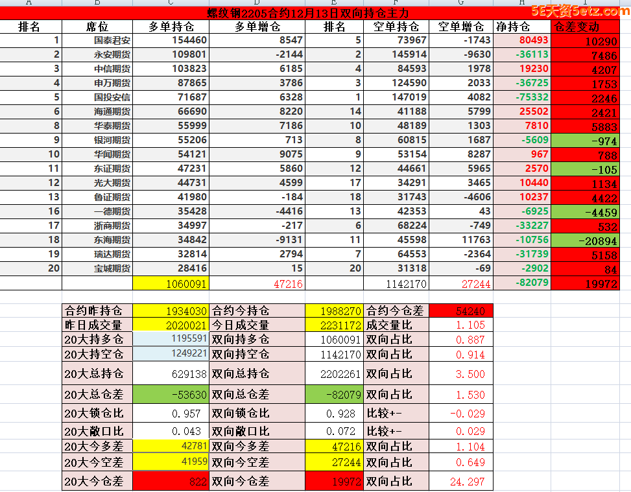Image resolution: width=631 pixels, height=492 pixels.
Task: Select today volume value 2231172
Action: coord(335,325)
